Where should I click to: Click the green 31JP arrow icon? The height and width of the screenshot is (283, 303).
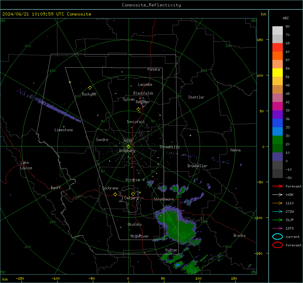(277, 220)
